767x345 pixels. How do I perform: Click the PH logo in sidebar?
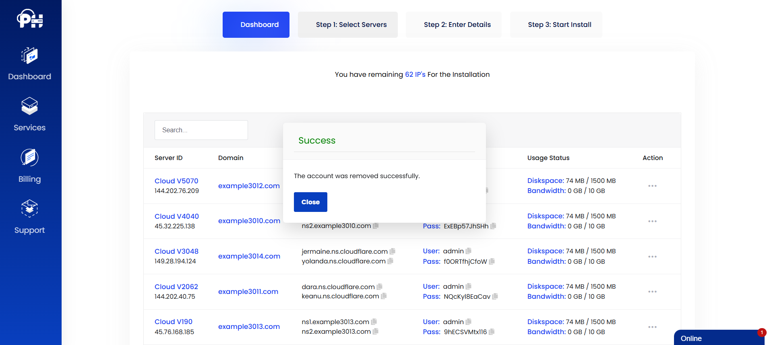[30, 19]
